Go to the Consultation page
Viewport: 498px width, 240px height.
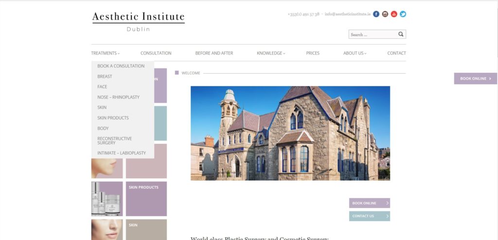tap(156, 53)
